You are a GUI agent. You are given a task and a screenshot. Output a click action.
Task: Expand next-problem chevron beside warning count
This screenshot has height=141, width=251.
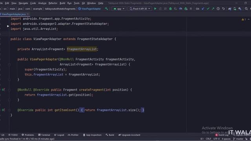[249, 19]
